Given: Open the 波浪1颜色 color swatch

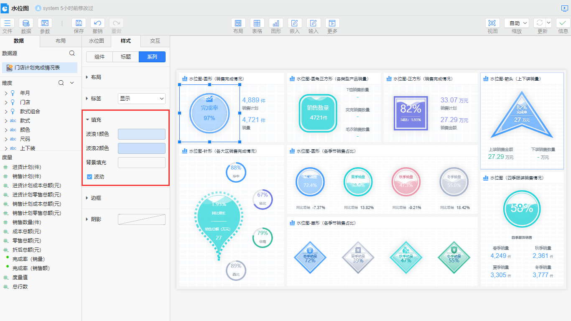Looking at the screenshot, I should click(x=142, y=134).
